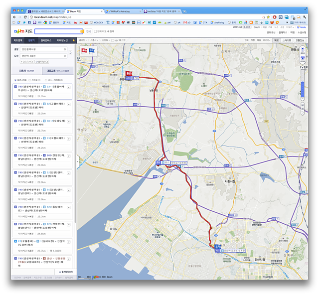Switch to 지하철노선 tab

point(62,40)
